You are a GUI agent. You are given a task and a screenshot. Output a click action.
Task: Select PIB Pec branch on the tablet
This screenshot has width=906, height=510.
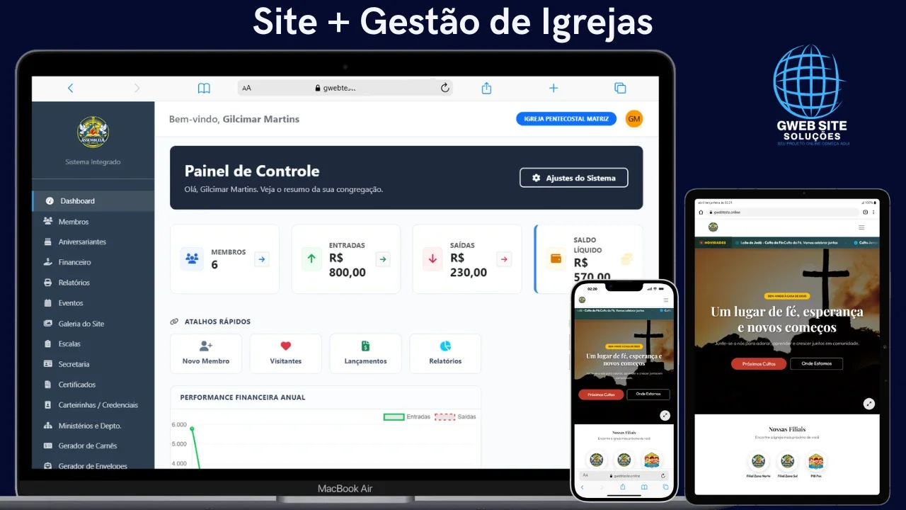coord(816,465)
